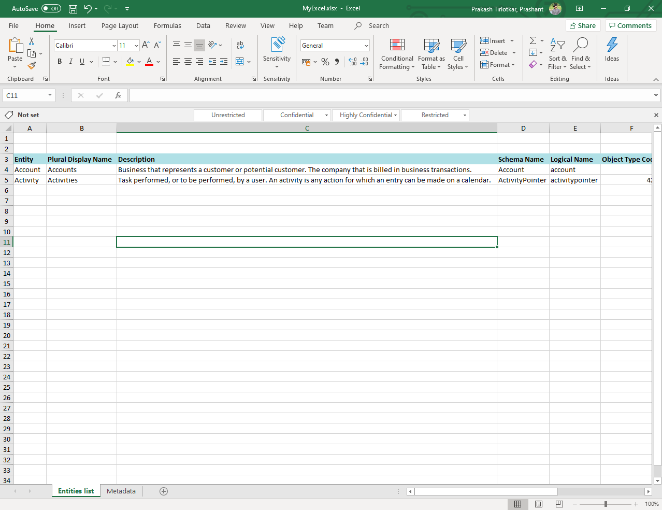This screenshot has width=662, height=510.
Task: Select the Format as Table icon
Action: click(x=431, y=54)
